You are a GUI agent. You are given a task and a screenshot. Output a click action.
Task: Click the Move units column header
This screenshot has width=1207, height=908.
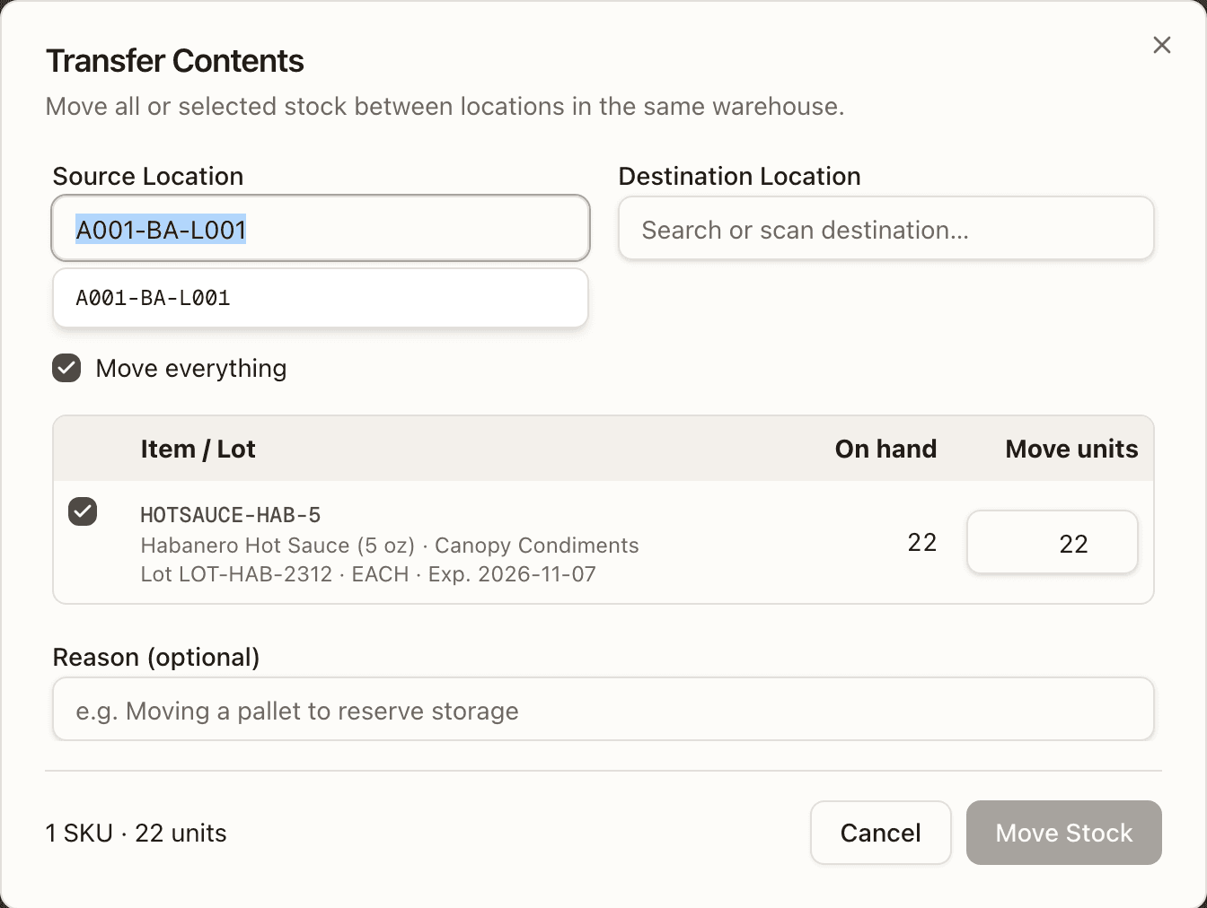coord(1071,449)
